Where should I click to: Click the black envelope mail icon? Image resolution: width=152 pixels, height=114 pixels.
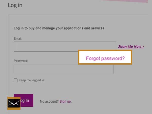(14, 103)
